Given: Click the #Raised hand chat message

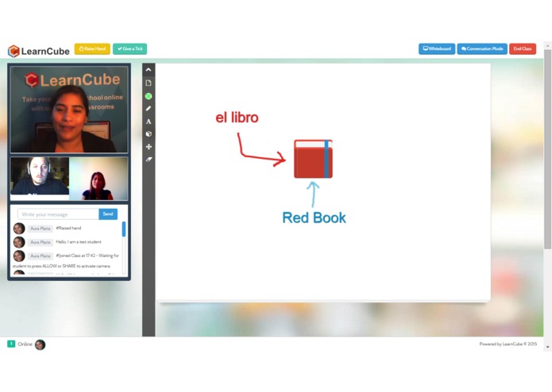Looking at the screenshot, I should [x=68, y=229].
